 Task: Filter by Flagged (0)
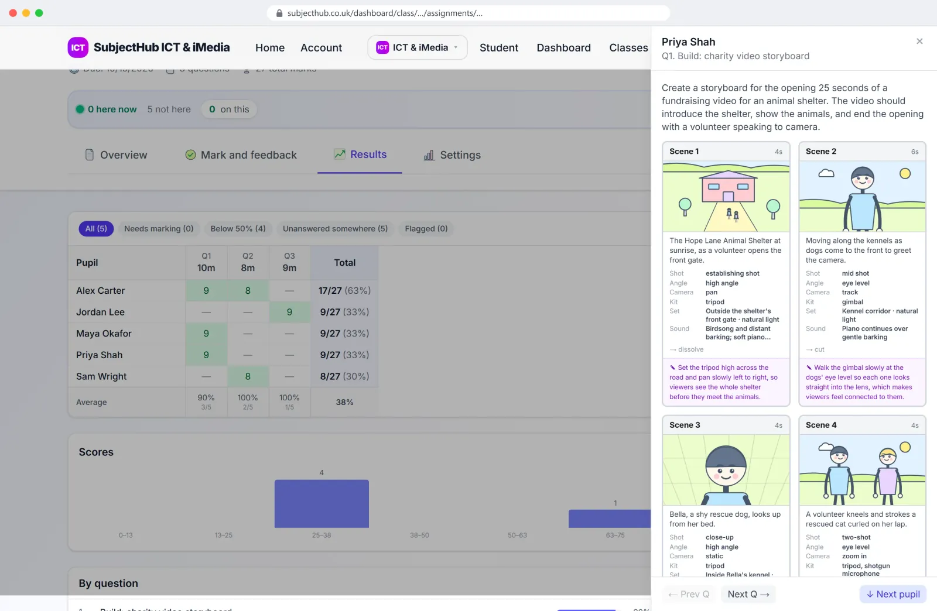tap(426, 229)
